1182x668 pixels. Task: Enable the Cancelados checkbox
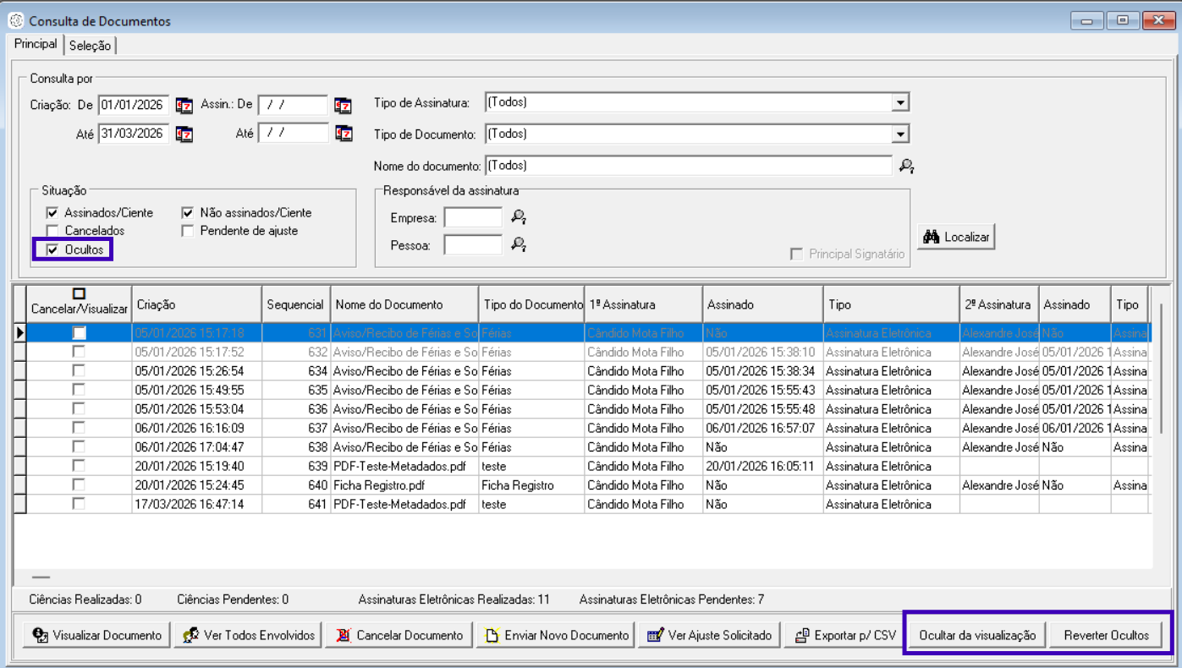click(x=53, y=231)
